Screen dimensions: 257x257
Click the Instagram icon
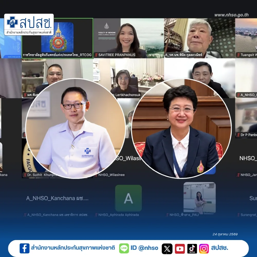(x=204, y=249)
